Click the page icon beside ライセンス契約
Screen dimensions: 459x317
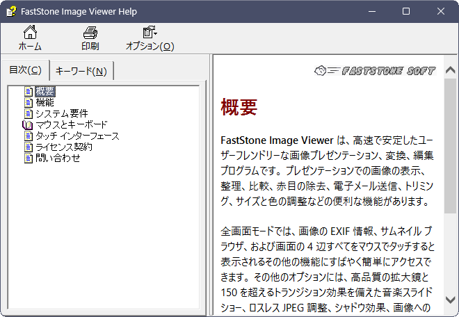click(x=29, y=147)
